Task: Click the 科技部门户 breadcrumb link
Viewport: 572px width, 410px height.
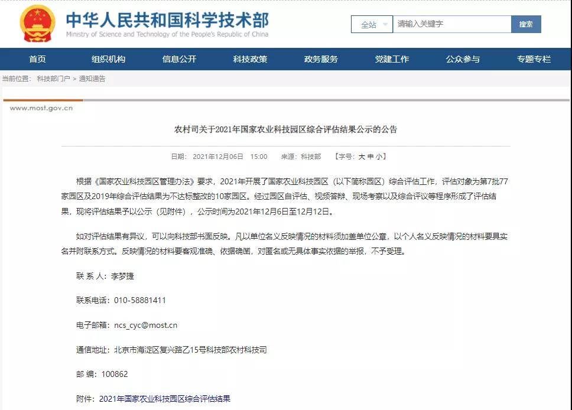Action: [x=54, y=79]
